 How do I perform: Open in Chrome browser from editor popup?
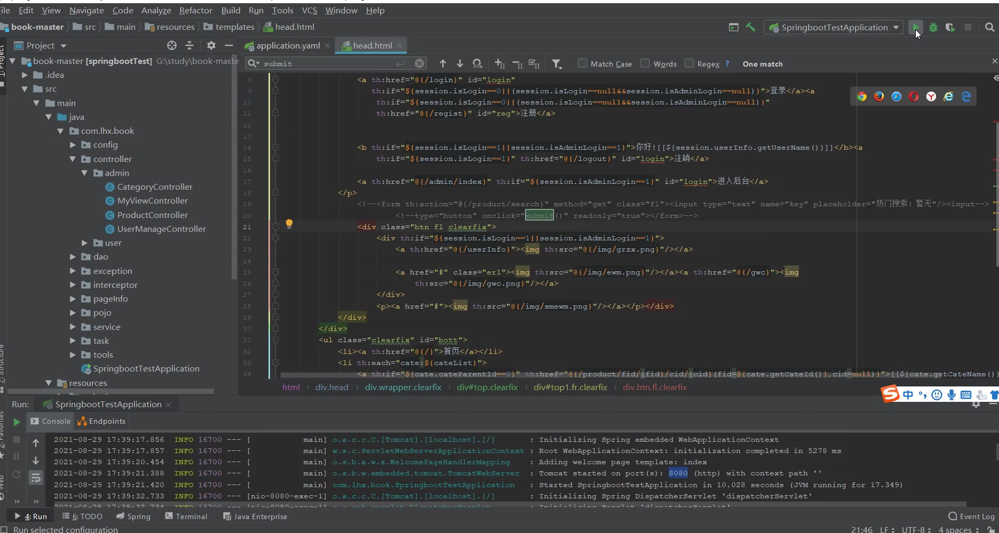point(862,96)
